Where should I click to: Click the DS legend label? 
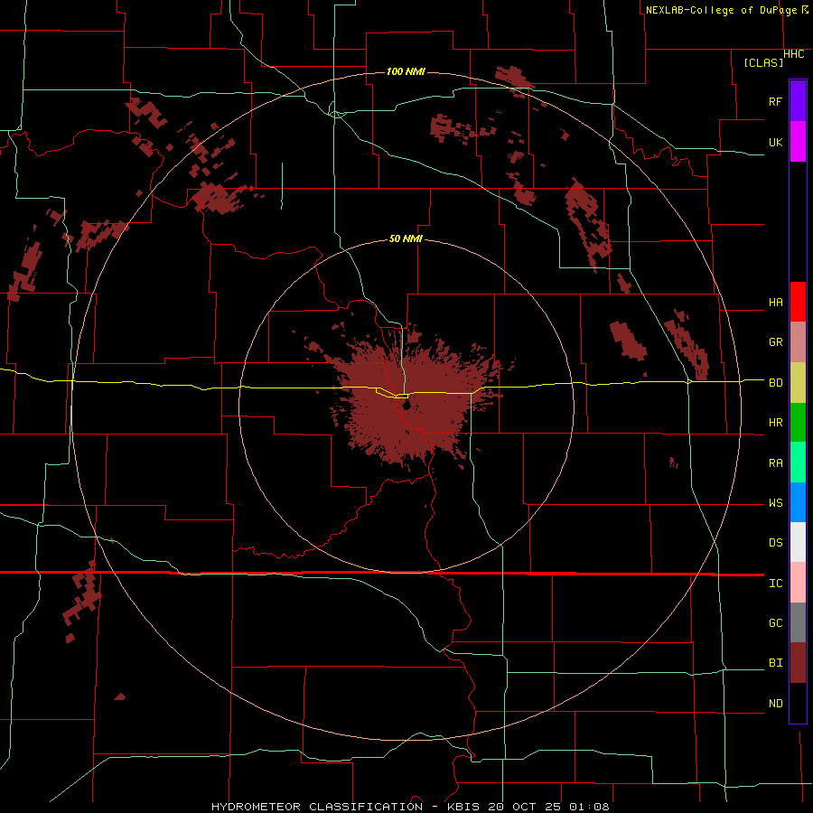[775, 543]
